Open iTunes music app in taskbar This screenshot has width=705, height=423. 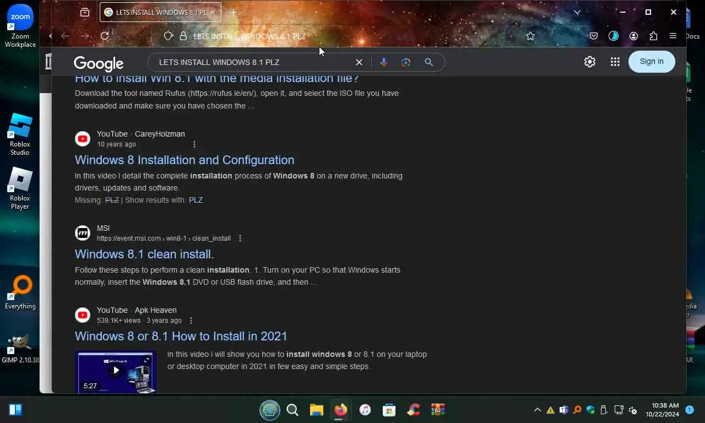click(365, 410)
